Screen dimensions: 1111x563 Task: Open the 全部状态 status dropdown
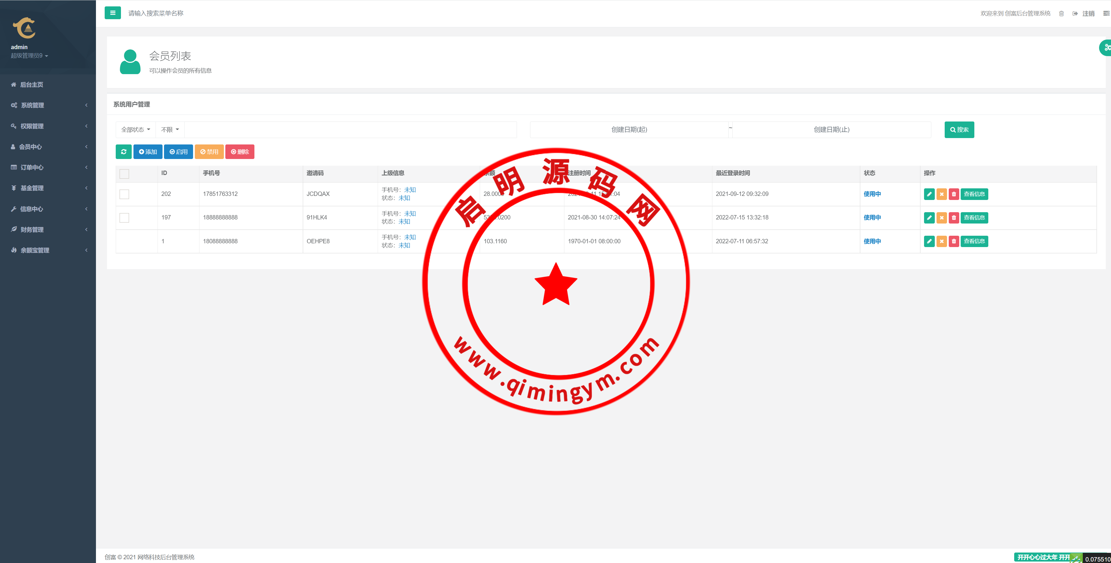click(135, 130)
